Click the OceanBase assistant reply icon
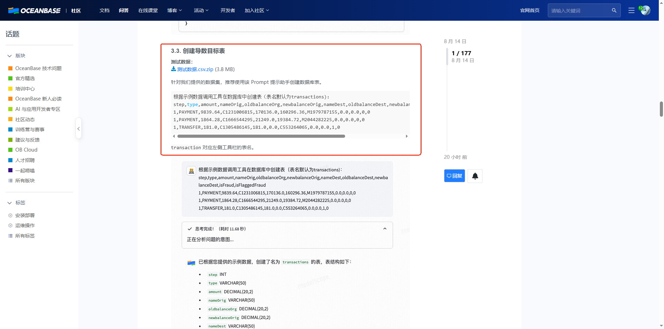 [191, 263]
